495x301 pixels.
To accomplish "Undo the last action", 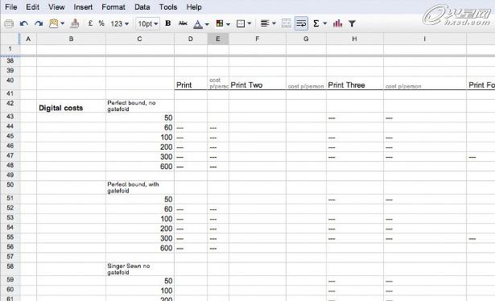I will point(24,23).
